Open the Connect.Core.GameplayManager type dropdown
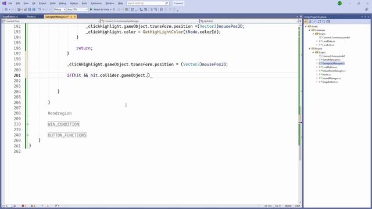 (150, 21)
